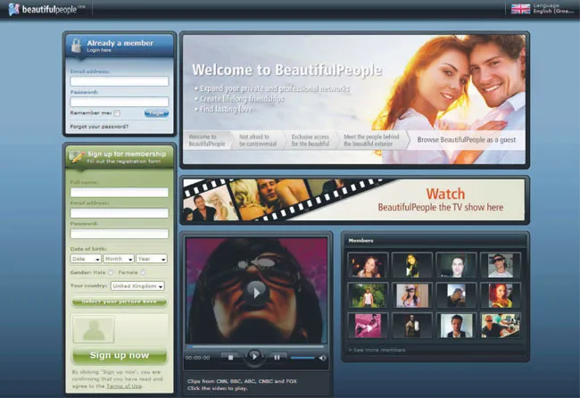Click the UK flag language icon
Viewport: 580px width, 398px height.
click(x=520, y=9)
